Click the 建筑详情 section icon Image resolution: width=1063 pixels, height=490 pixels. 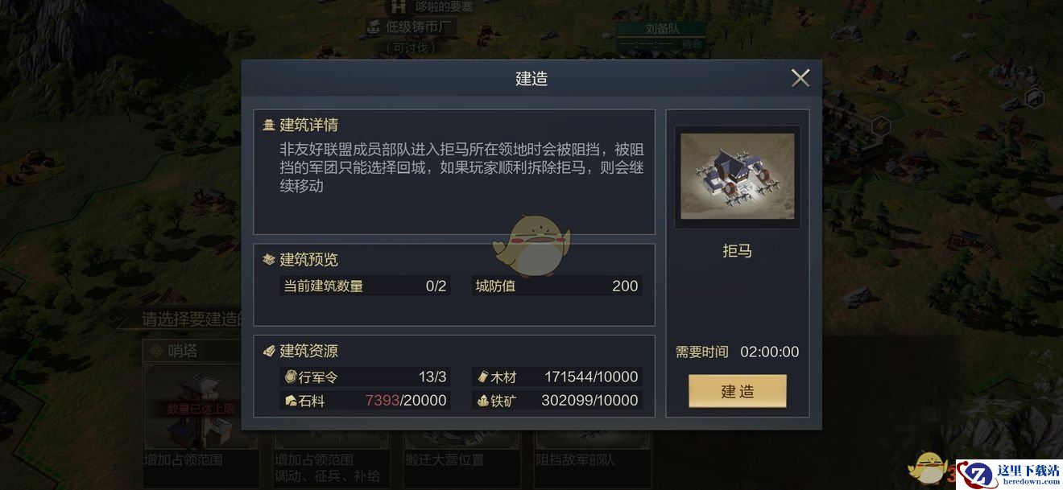[268, 126]
